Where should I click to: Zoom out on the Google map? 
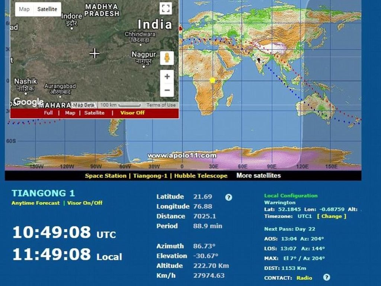(x=167, y=90)
